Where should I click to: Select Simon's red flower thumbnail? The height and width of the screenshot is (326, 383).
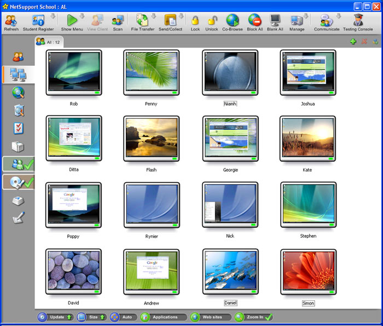point(308,272)
